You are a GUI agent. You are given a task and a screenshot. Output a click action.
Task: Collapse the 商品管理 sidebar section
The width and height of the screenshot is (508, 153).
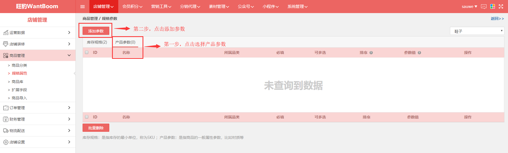(x=38, y=56)
